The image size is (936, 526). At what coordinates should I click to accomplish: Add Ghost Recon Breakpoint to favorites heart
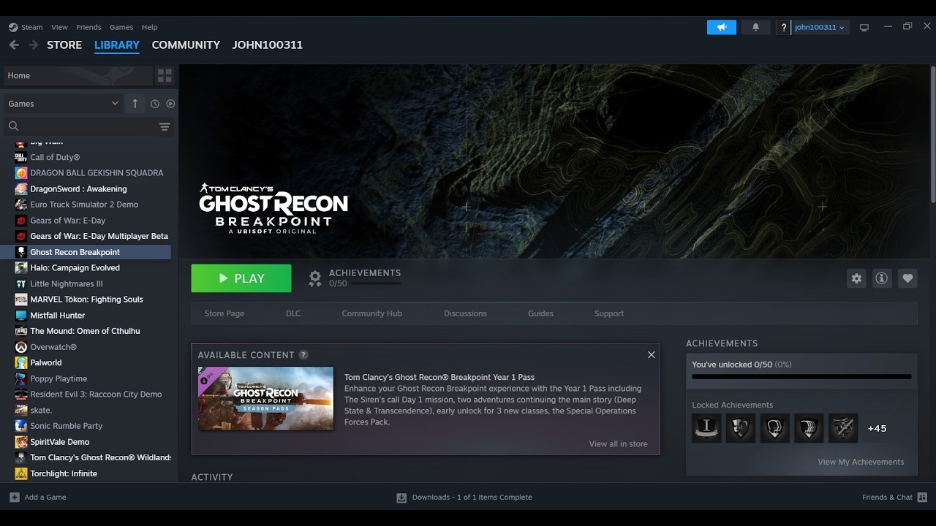click(907, 278)
